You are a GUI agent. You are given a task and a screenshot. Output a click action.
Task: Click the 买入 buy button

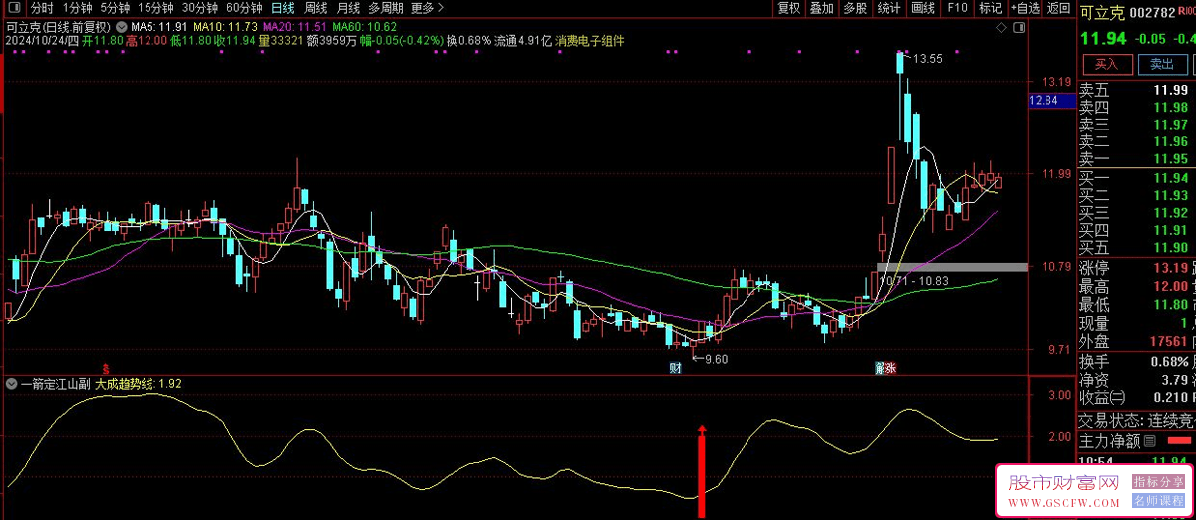click(x=1107, y=64)
